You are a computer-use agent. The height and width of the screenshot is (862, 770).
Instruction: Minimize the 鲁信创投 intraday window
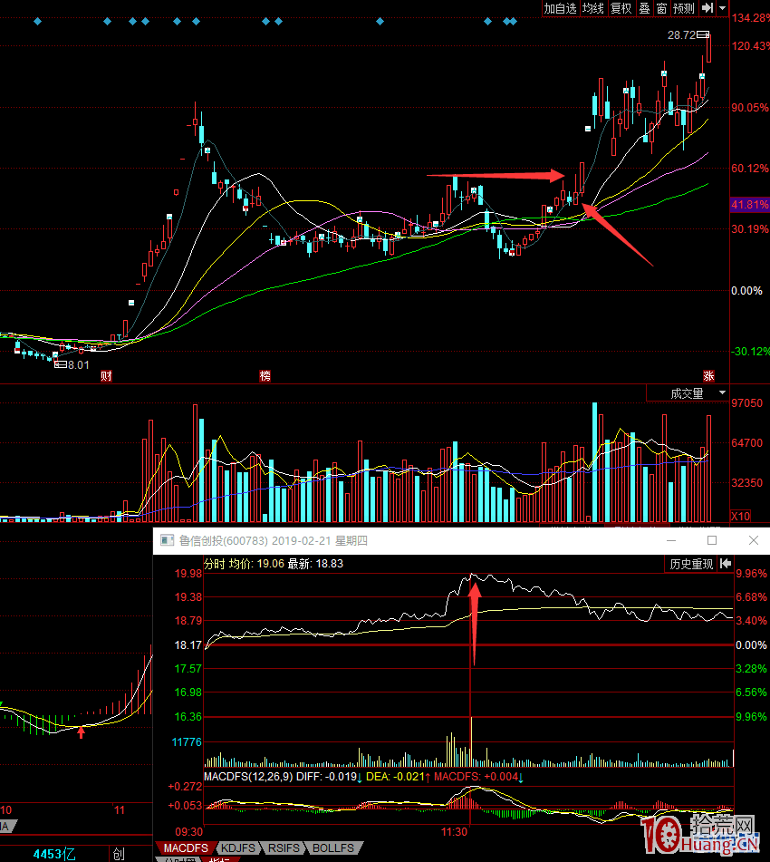click(671, 540)
